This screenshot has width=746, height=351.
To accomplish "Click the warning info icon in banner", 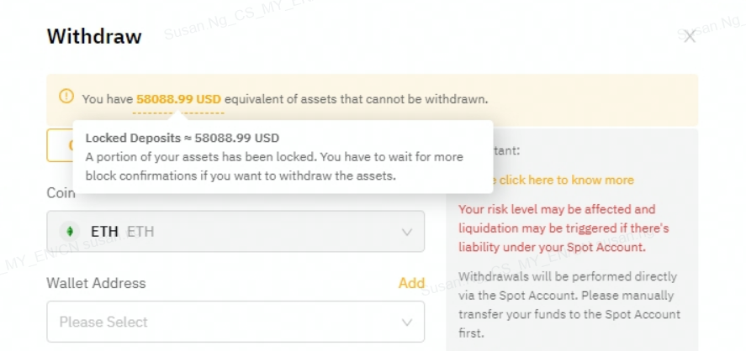I will [66, 97].
